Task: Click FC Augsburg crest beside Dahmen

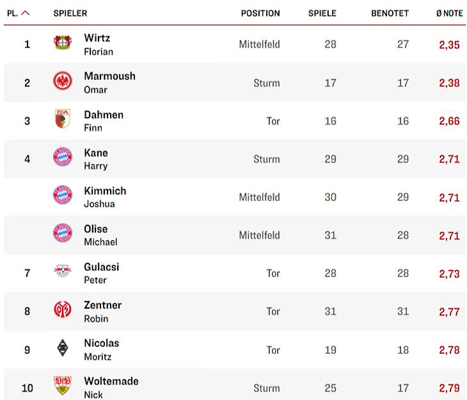Action: (x=63, y=120)
